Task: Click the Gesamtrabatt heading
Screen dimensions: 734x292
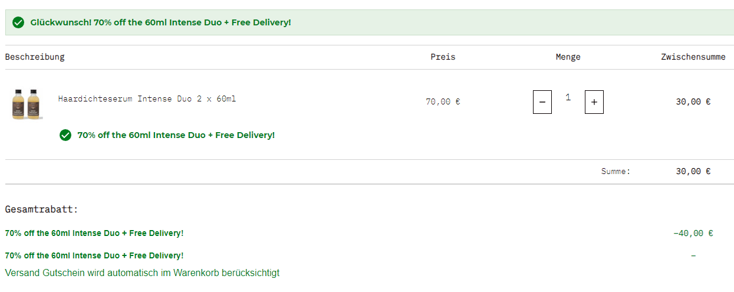Action: point(41,209)
